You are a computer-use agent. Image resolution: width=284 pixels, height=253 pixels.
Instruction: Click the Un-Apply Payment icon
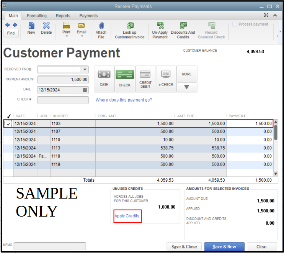pos(160,26)
